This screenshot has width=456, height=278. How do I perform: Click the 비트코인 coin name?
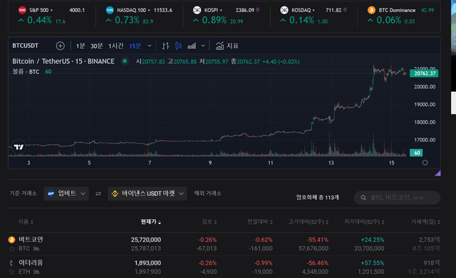point(31,240)
